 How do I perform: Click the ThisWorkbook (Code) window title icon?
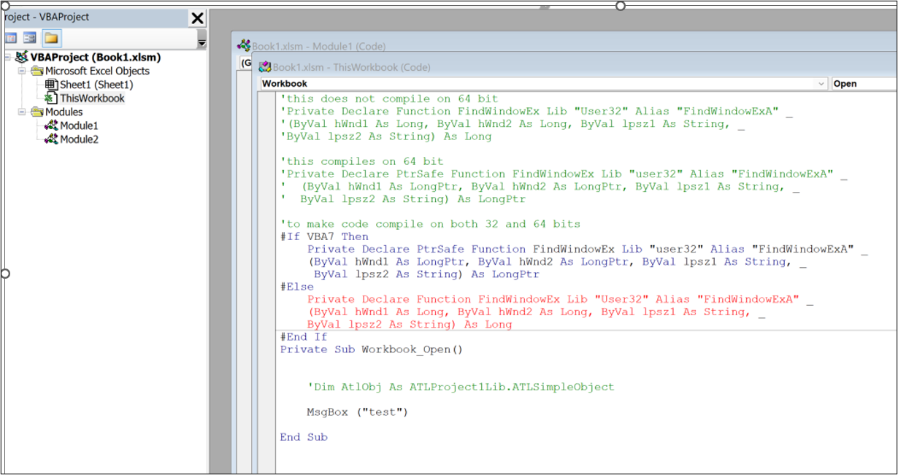264,67
